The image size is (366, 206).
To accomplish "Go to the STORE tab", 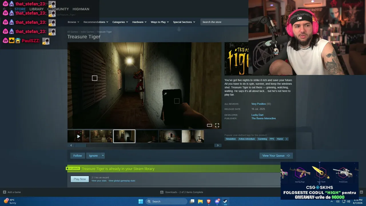I will [20, 9].
